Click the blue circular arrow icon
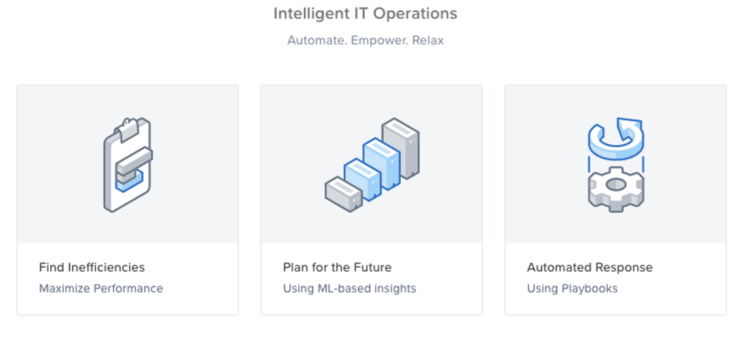732x339 pixels. [615, 139]
